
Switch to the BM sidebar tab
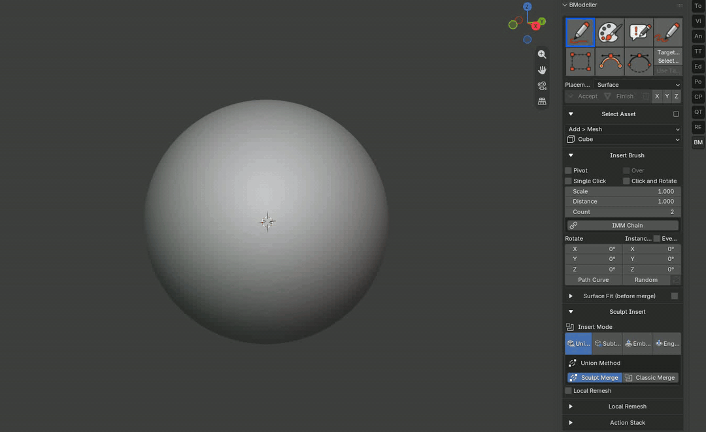(x=698, y=142)
